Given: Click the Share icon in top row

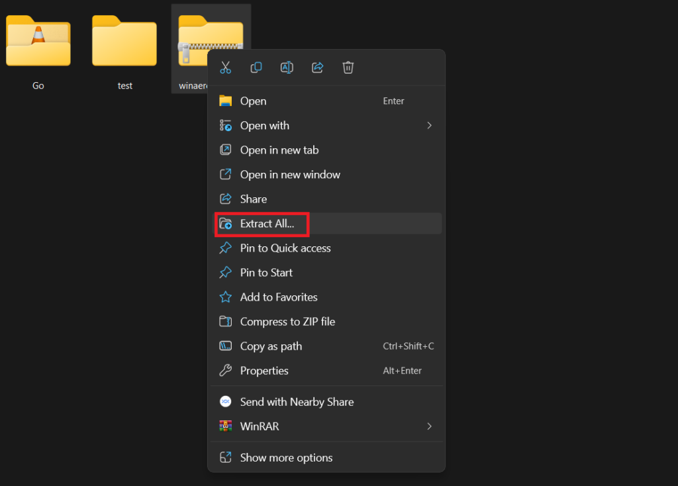Looking at the screenshot, I should pyautogui.click(x=317, y=68).
